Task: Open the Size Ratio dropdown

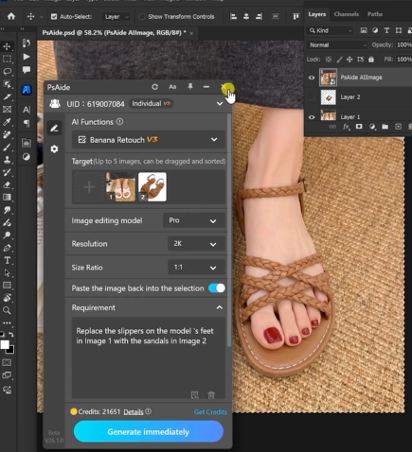Action: [196, 268]
